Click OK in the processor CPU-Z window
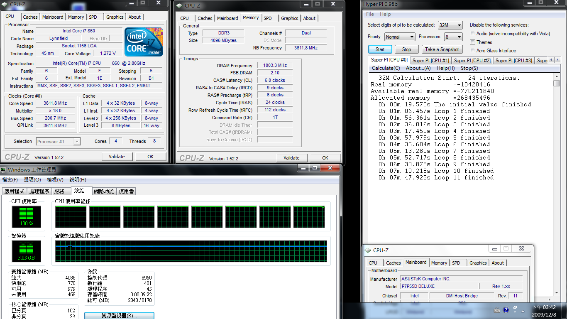Viewport: 567px width, 319px height. (151, 157)
